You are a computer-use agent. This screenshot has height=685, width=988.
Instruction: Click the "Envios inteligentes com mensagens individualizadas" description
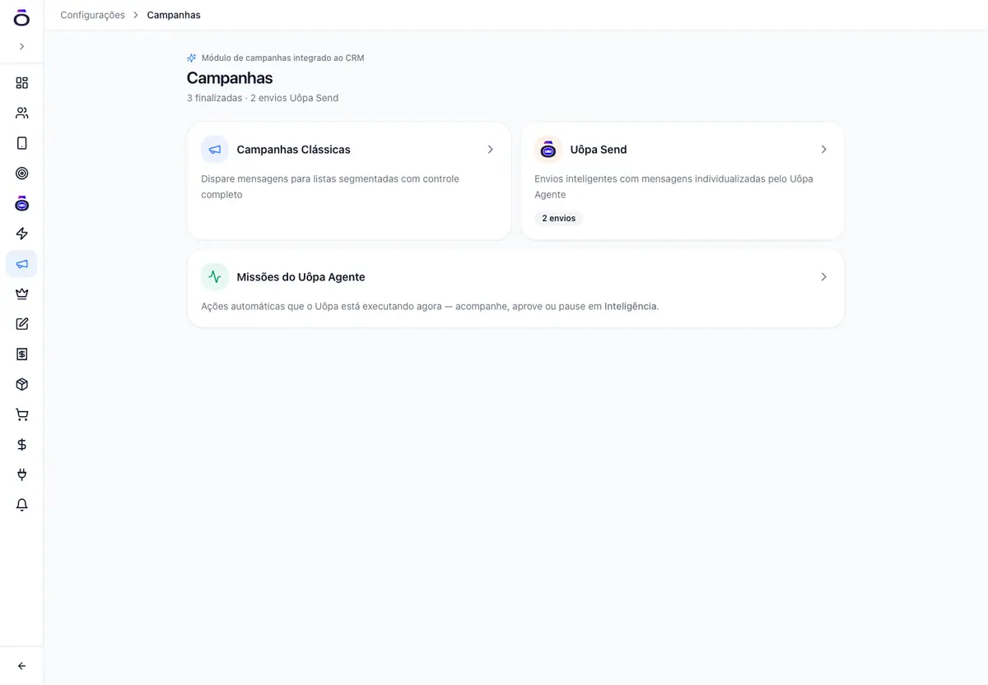(x=673, y=187)
